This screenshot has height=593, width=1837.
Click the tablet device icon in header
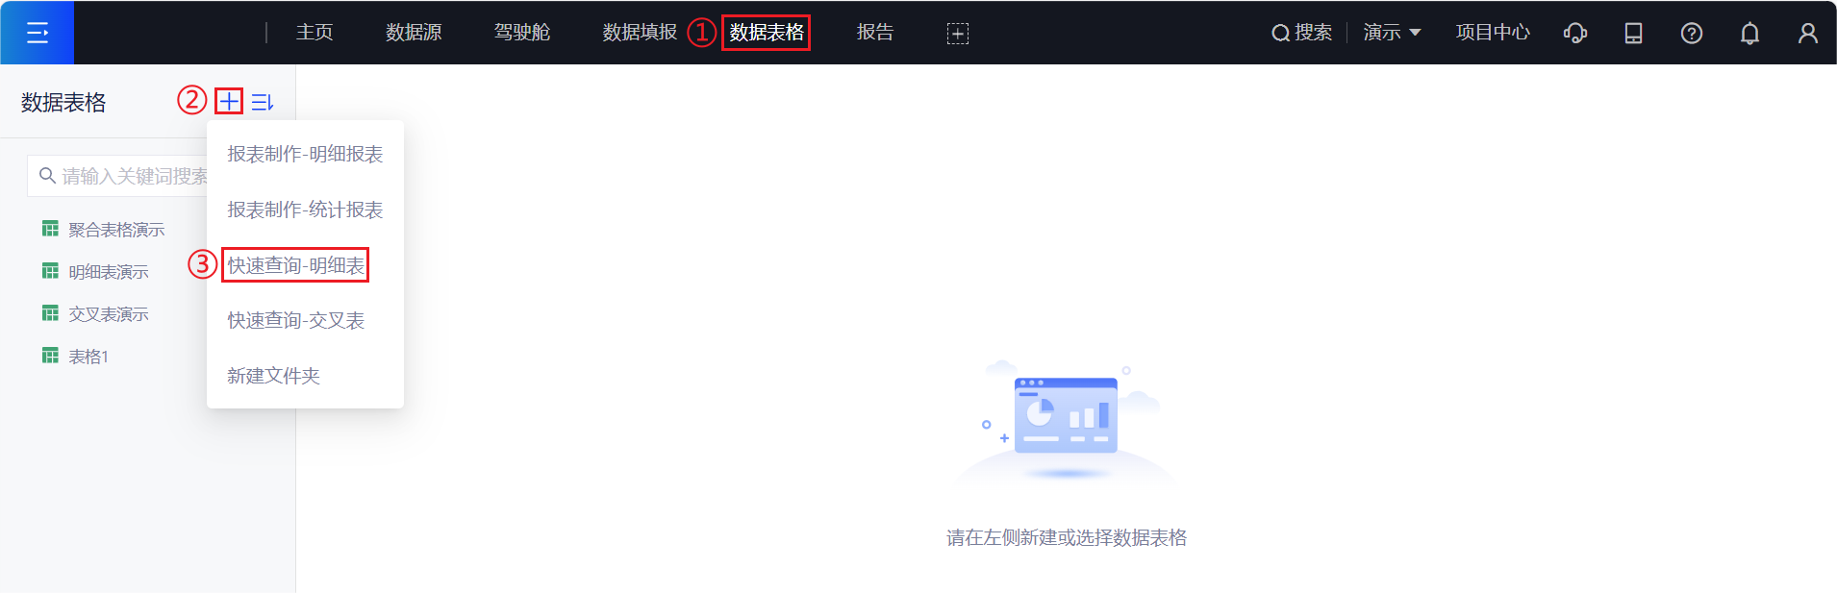point(1633,34)
